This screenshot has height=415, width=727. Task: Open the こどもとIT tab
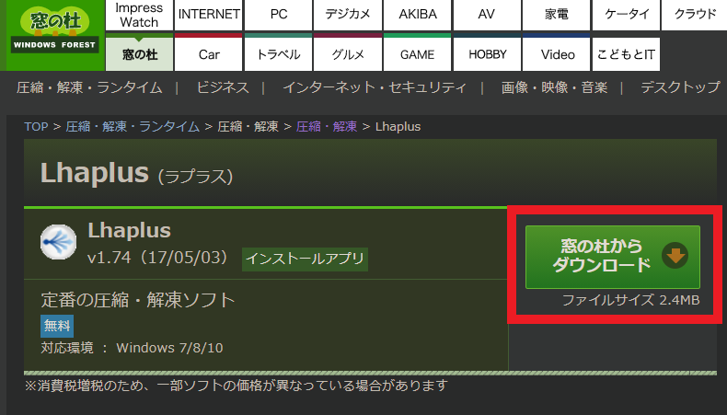coord(626,54)
